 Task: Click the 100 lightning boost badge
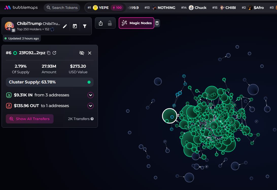(117, 8)
